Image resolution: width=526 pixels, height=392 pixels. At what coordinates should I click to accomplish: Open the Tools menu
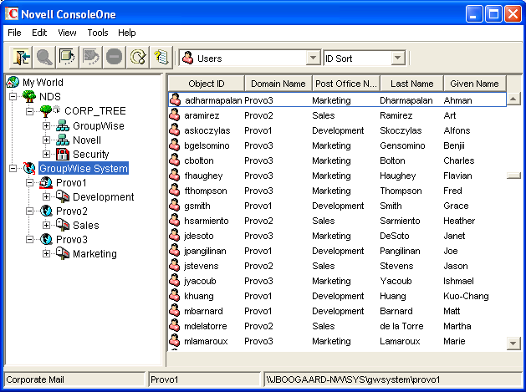click(x=98, y=33)
